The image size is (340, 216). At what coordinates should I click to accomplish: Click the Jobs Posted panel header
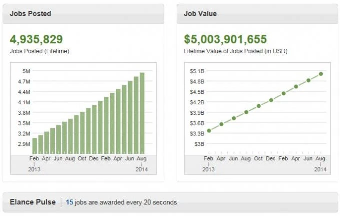point(83,14)
